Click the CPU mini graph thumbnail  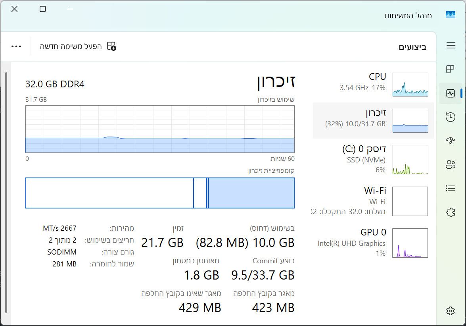(410, 85)
